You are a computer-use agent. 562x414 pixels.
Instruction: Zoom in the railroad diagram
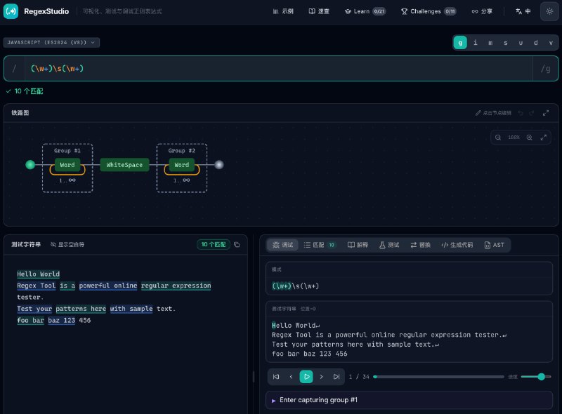(529, 137)
